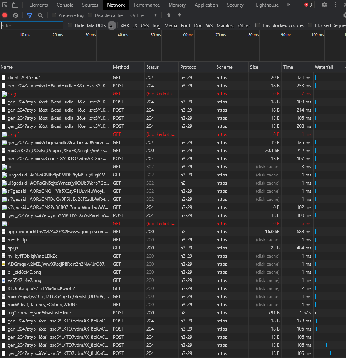Import HAR file with upload arrow
The height and width of the screenshot is (358, 346).
click(x=168, y=15)
